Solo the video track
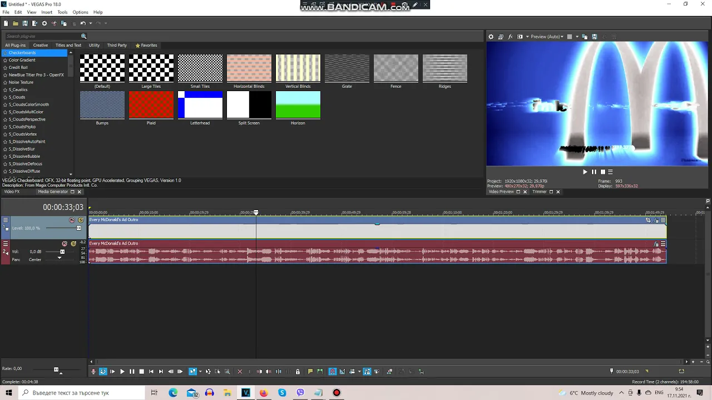The image size is (712, 400). click(x=81, y=220)
